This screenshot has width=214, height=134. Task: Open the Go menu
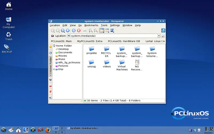pyautogui.click(x=80, y=25)
